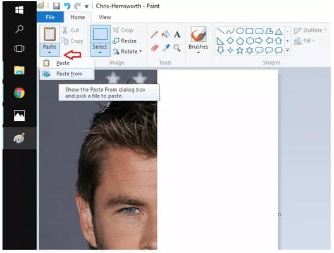
Task: Choose the Eraser tool
Action: click(x=154, y=47)
